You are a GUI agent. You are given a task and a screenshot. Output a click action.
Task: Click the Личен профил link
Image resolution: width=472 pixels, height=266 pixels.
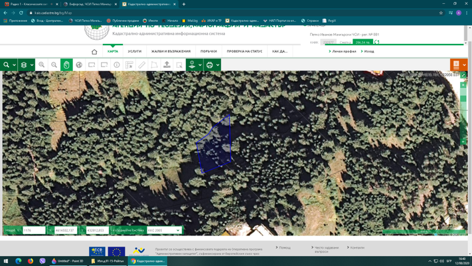(x=343, y=51)
